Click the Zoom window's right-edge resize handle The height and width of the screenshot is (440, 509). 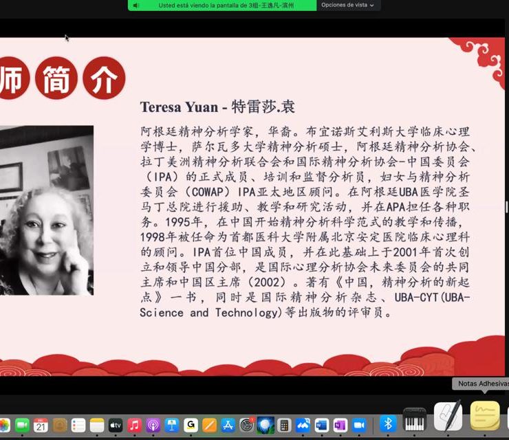pyautogui.click(x=507, y=208)
